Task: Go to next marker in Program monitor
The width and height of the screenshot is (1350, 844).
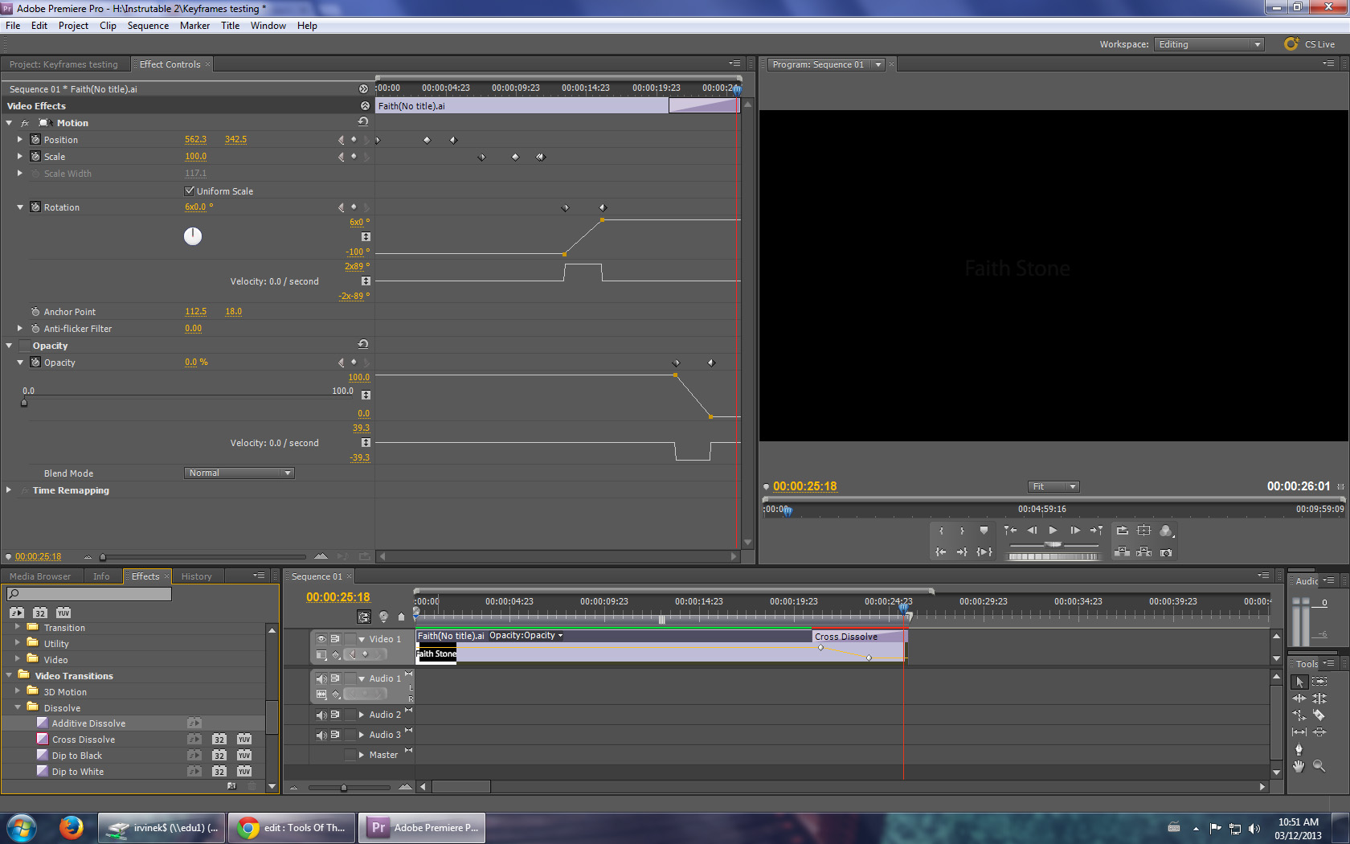Action: [1097, 531]
